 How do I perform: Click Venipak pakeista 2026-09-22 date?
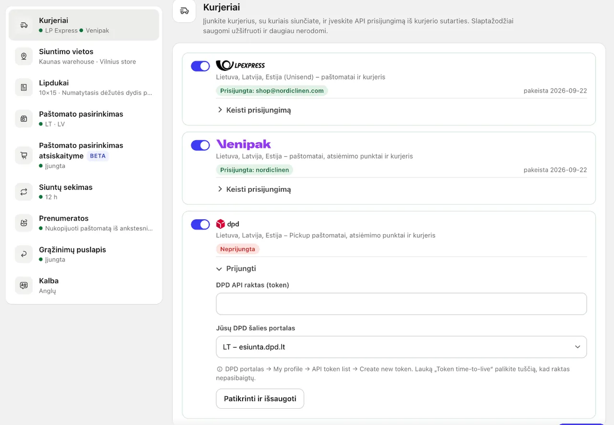[555, 170]
